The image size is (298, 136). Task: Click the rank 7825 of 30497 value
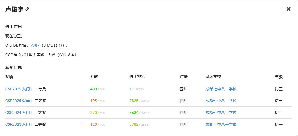[x=134, y=101]
